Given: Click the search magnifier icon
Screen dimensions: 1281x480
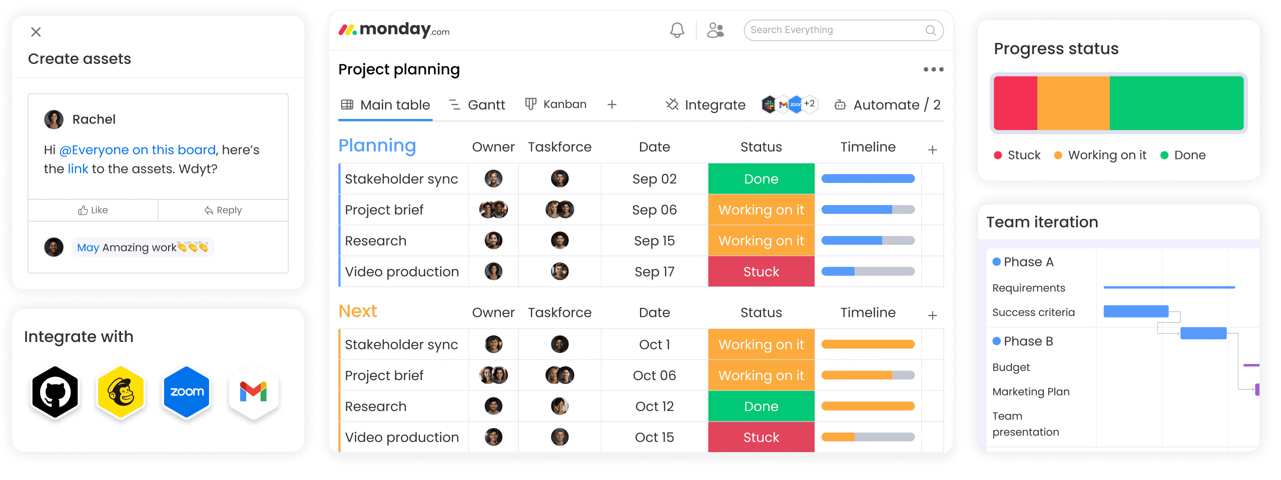Looking at the screenshot, I should [931, 30].
